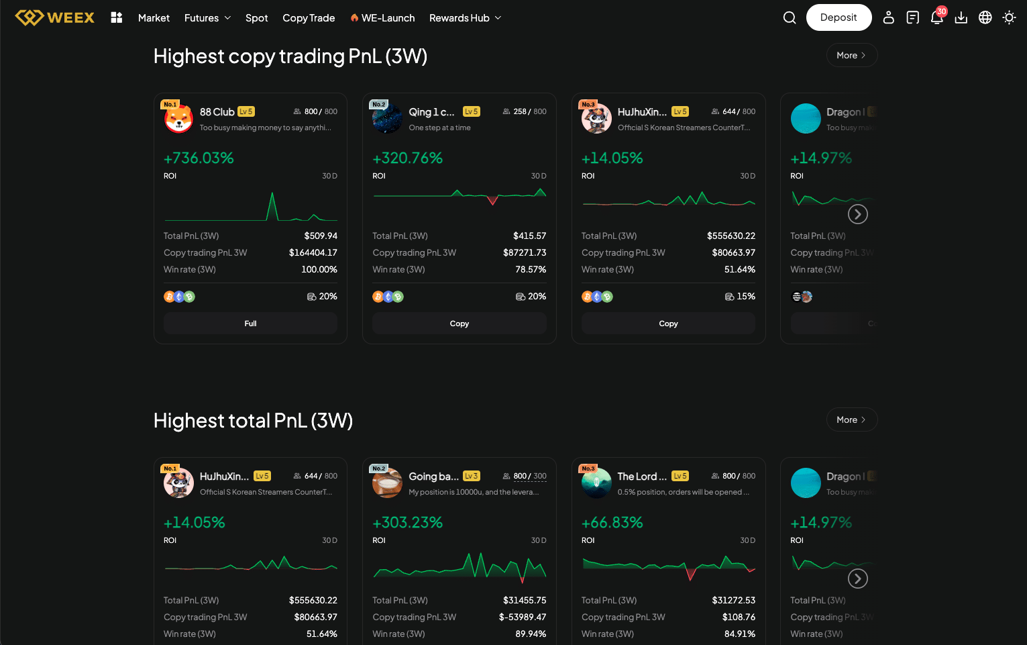Click coin icons on HuJhuXin copy card
Viewport: 1027px width, 645px height.
coord(597,297)
